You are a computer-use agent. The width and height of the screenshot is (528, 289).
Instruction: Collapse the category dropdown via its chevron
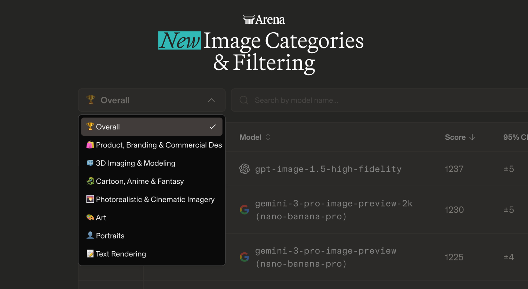tap(212, 100)
